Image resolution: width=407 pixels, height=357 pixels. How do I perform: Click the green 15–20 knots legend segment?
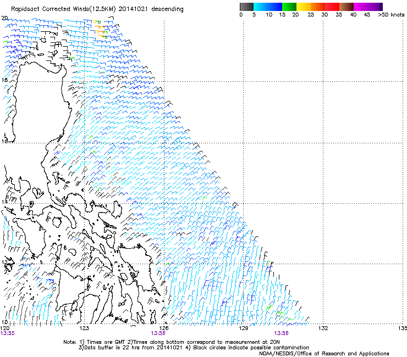(x=289, y=7)
